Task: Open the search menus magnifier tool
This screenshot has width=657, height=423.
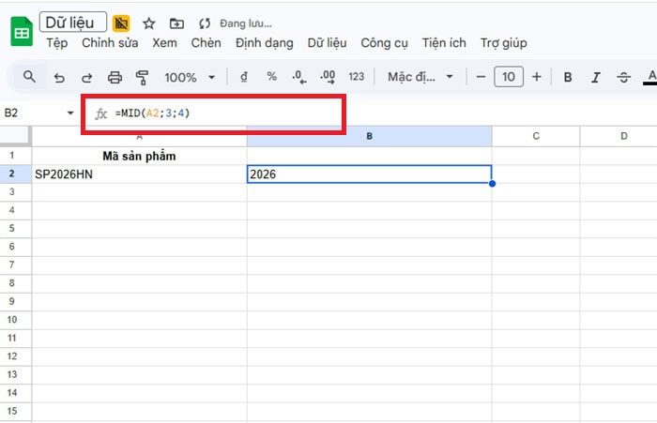Action: pyautogui.click(x=30, y=77)
